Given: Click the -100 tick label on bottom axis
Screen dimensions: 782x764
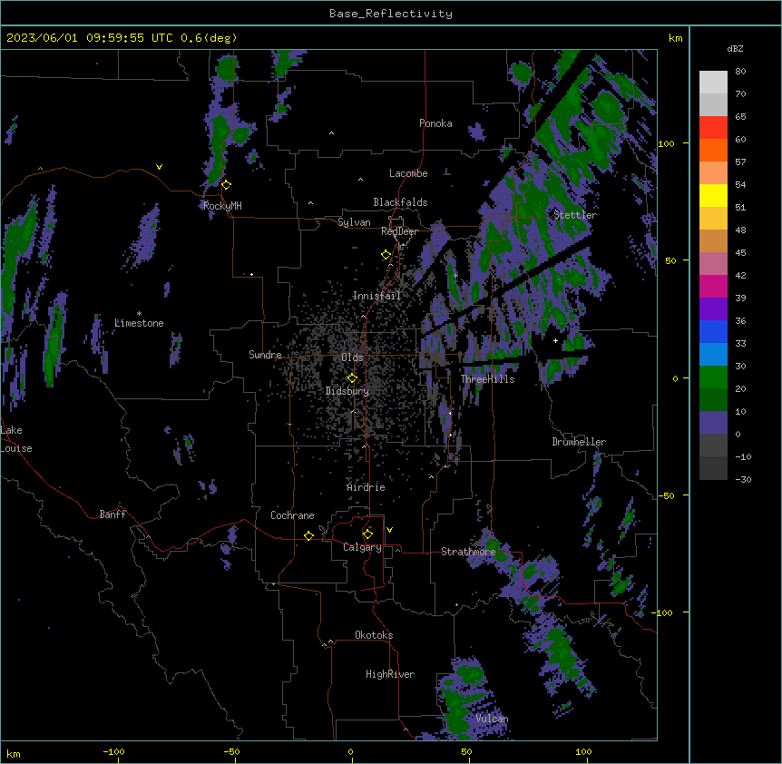Looking at the screenshot, I should point(113,751).
